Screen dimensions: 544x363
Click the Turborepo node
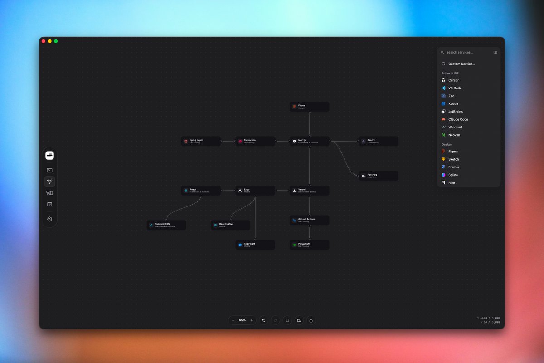coord(255,141)
